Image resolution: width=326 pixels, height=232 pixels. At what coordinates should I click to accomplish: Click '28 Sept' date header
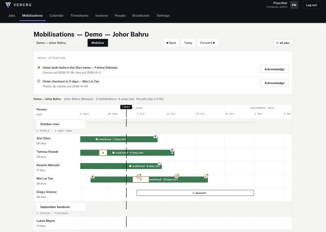113,114
